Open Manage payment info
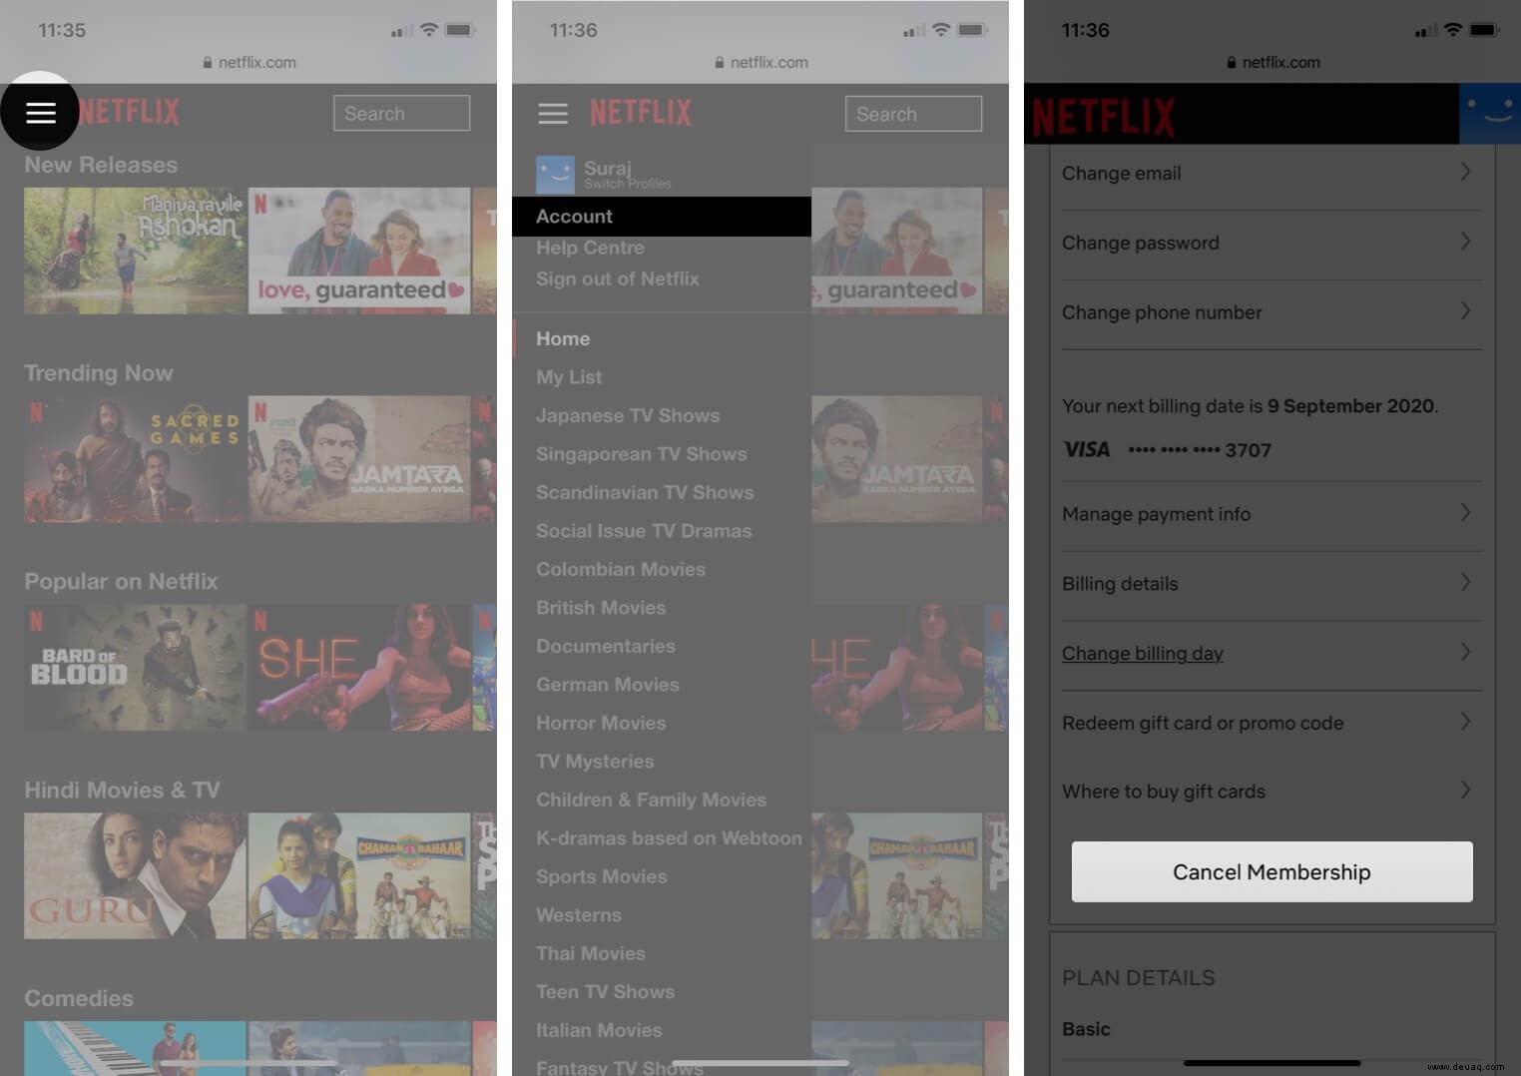The height and width of the screenshot is (1076, 1521). click(x=1156, y=514)
